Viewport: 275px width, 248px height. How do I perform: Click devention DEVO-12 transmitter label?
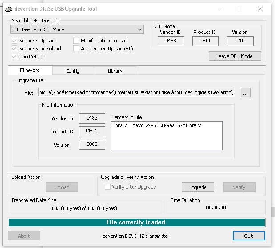(x=136, y=236)
